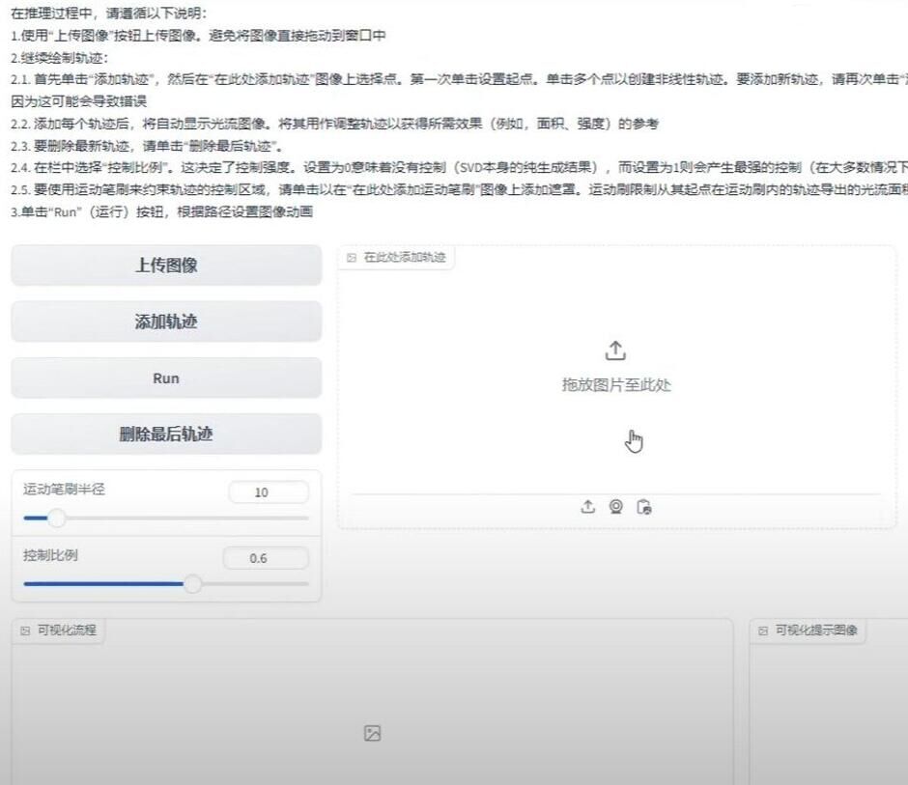This screenshot has height=785, width=908.
Task: Click the 可视化流程 panel label text
Action: tap(67, 631)
